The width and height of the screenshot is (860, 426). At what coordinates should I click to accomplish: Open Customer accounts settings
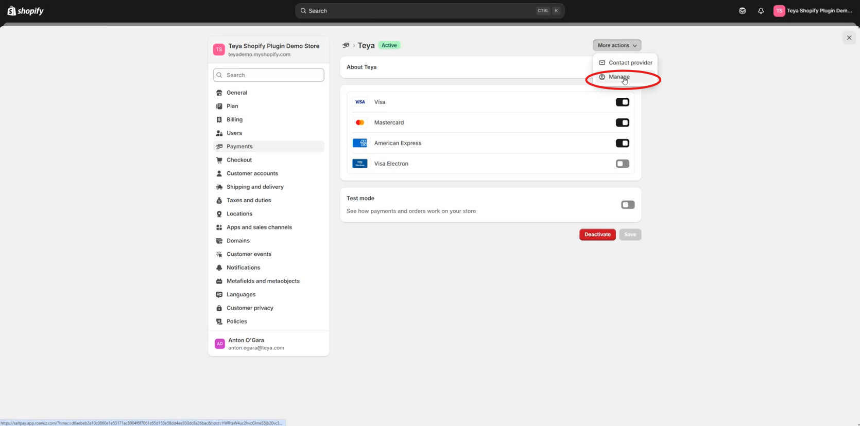tap(269, 173)
